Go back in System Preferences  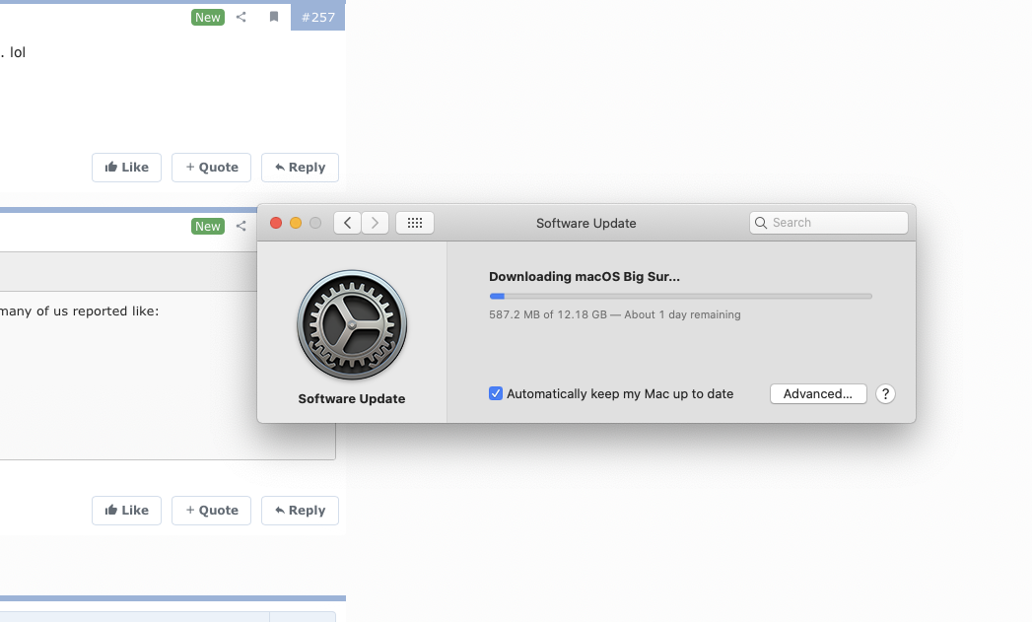[x=348, y=223]
